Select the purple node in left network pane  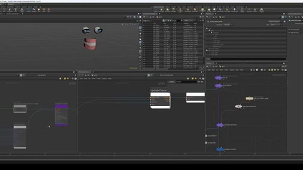(62, 115)
